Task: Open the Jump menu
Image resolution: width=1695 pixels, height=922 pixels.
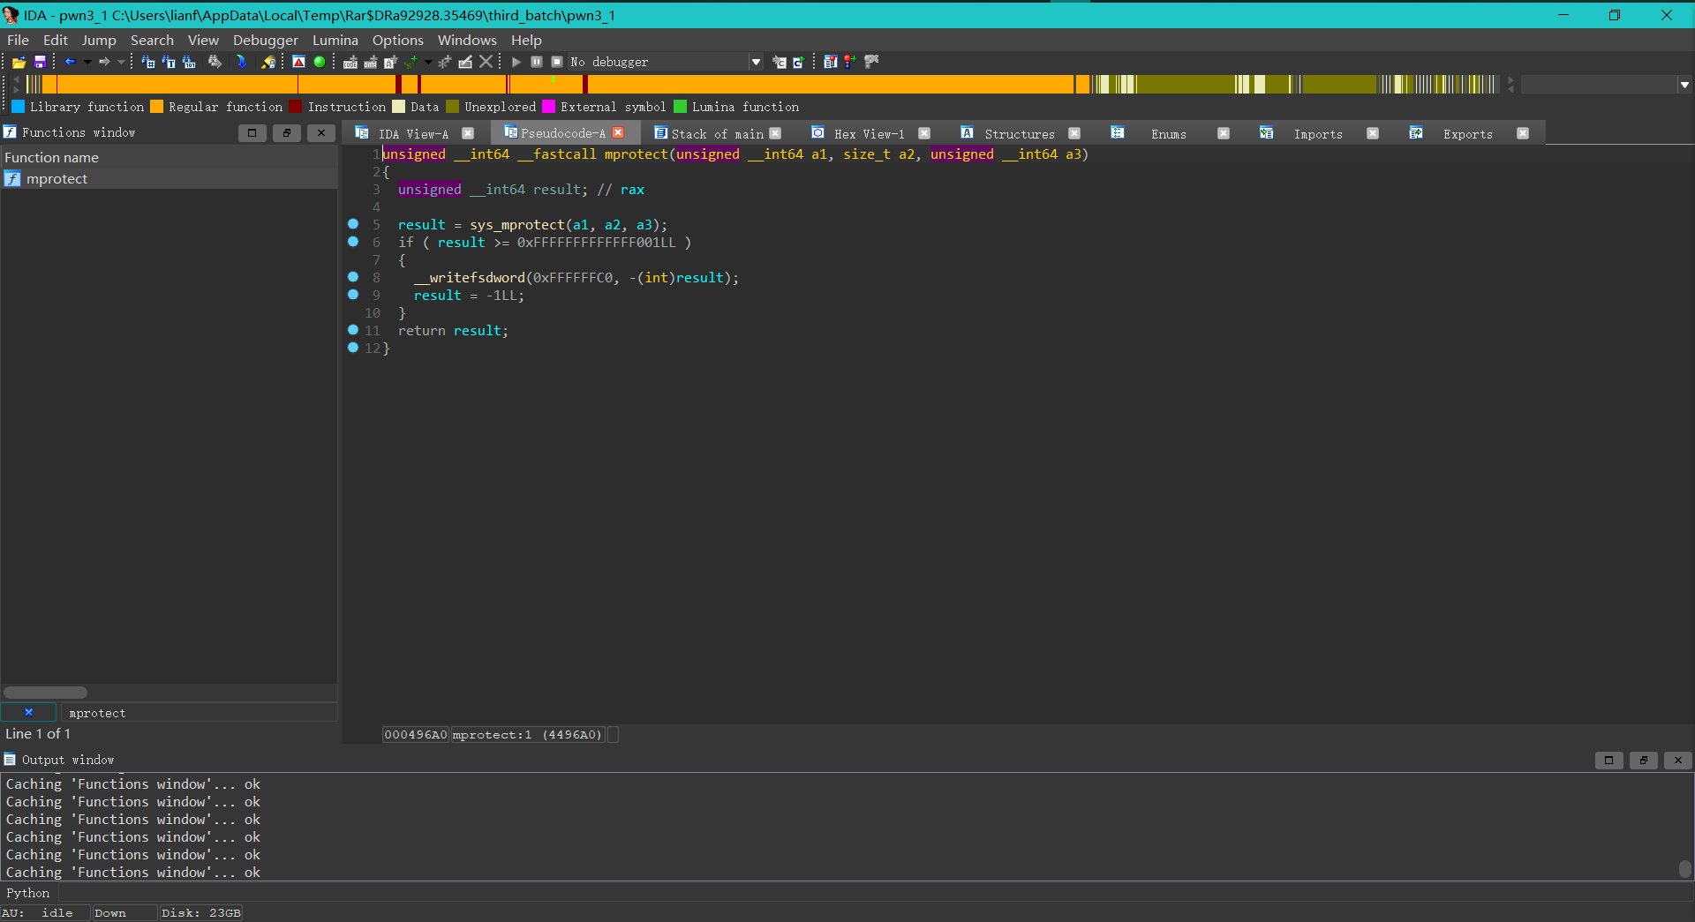Action: pos(99,40)
